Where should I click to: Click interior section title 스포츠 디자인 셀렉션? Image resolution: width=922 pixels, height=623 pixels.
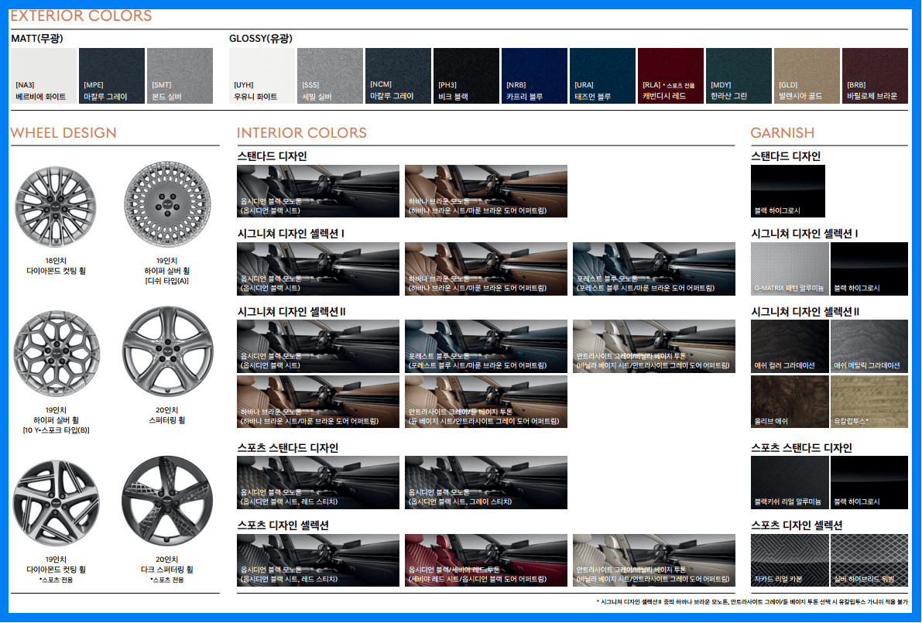(x=283, y=525)
